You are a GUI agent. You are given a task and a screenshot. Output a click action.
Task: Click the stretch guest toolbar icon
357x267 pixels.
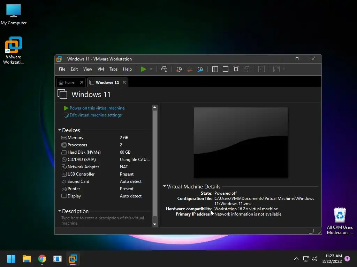pyautogui.click(x=276, y=69)
